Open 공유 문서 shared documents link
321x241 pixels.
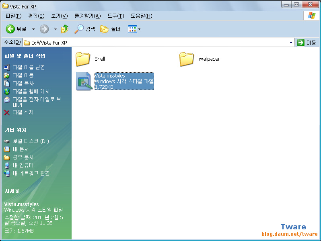click(x=23, y=157)
